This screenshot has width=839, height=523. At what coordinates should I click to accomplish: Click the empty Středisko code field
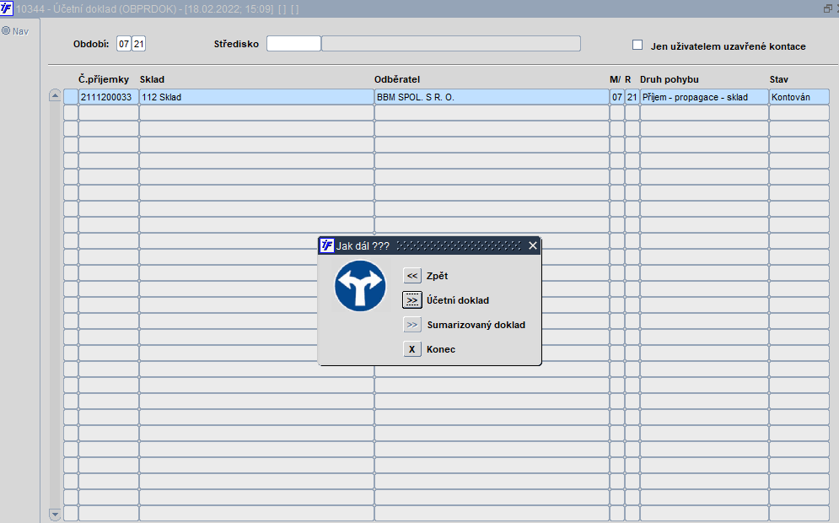tap(293, 44)
